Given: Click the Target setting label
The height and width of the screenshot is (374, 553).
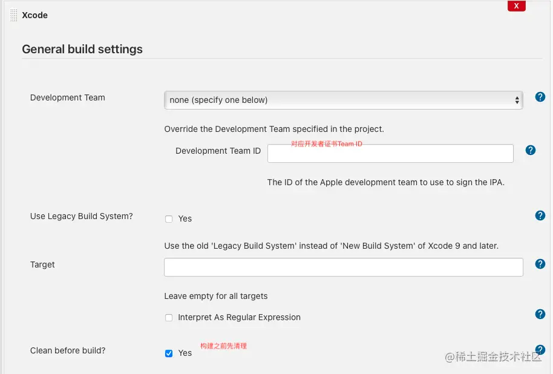Looking at the screenshot, I should (x=42, y=264).
